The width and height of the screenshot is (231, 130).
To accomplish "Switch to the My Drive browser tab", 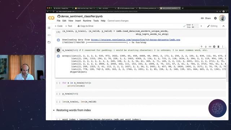I will [x=64, y=8].
